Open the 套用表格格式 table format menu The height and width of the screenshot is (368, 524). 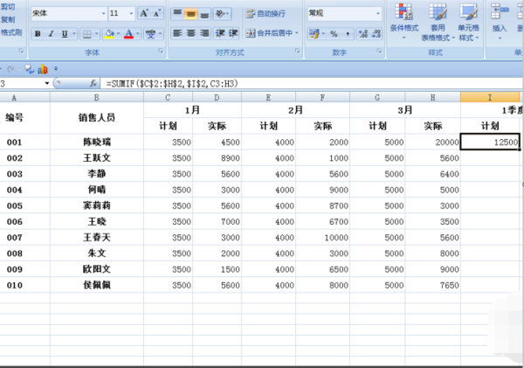coord(436,24)
